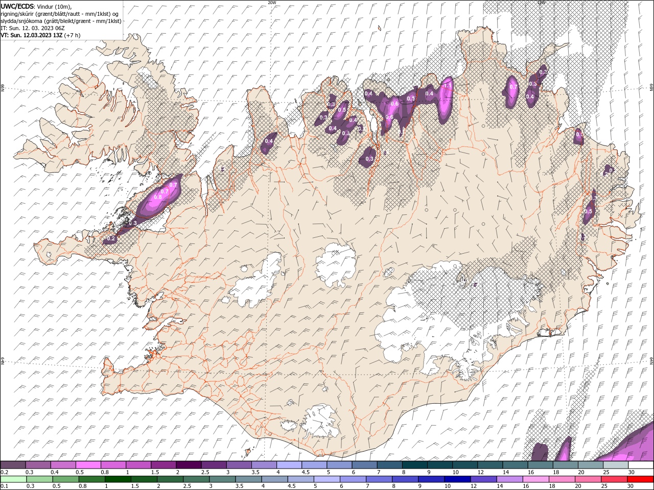
Task: Click the 0.2 value at the tip of Snæfellsnes
Action: 111,239
